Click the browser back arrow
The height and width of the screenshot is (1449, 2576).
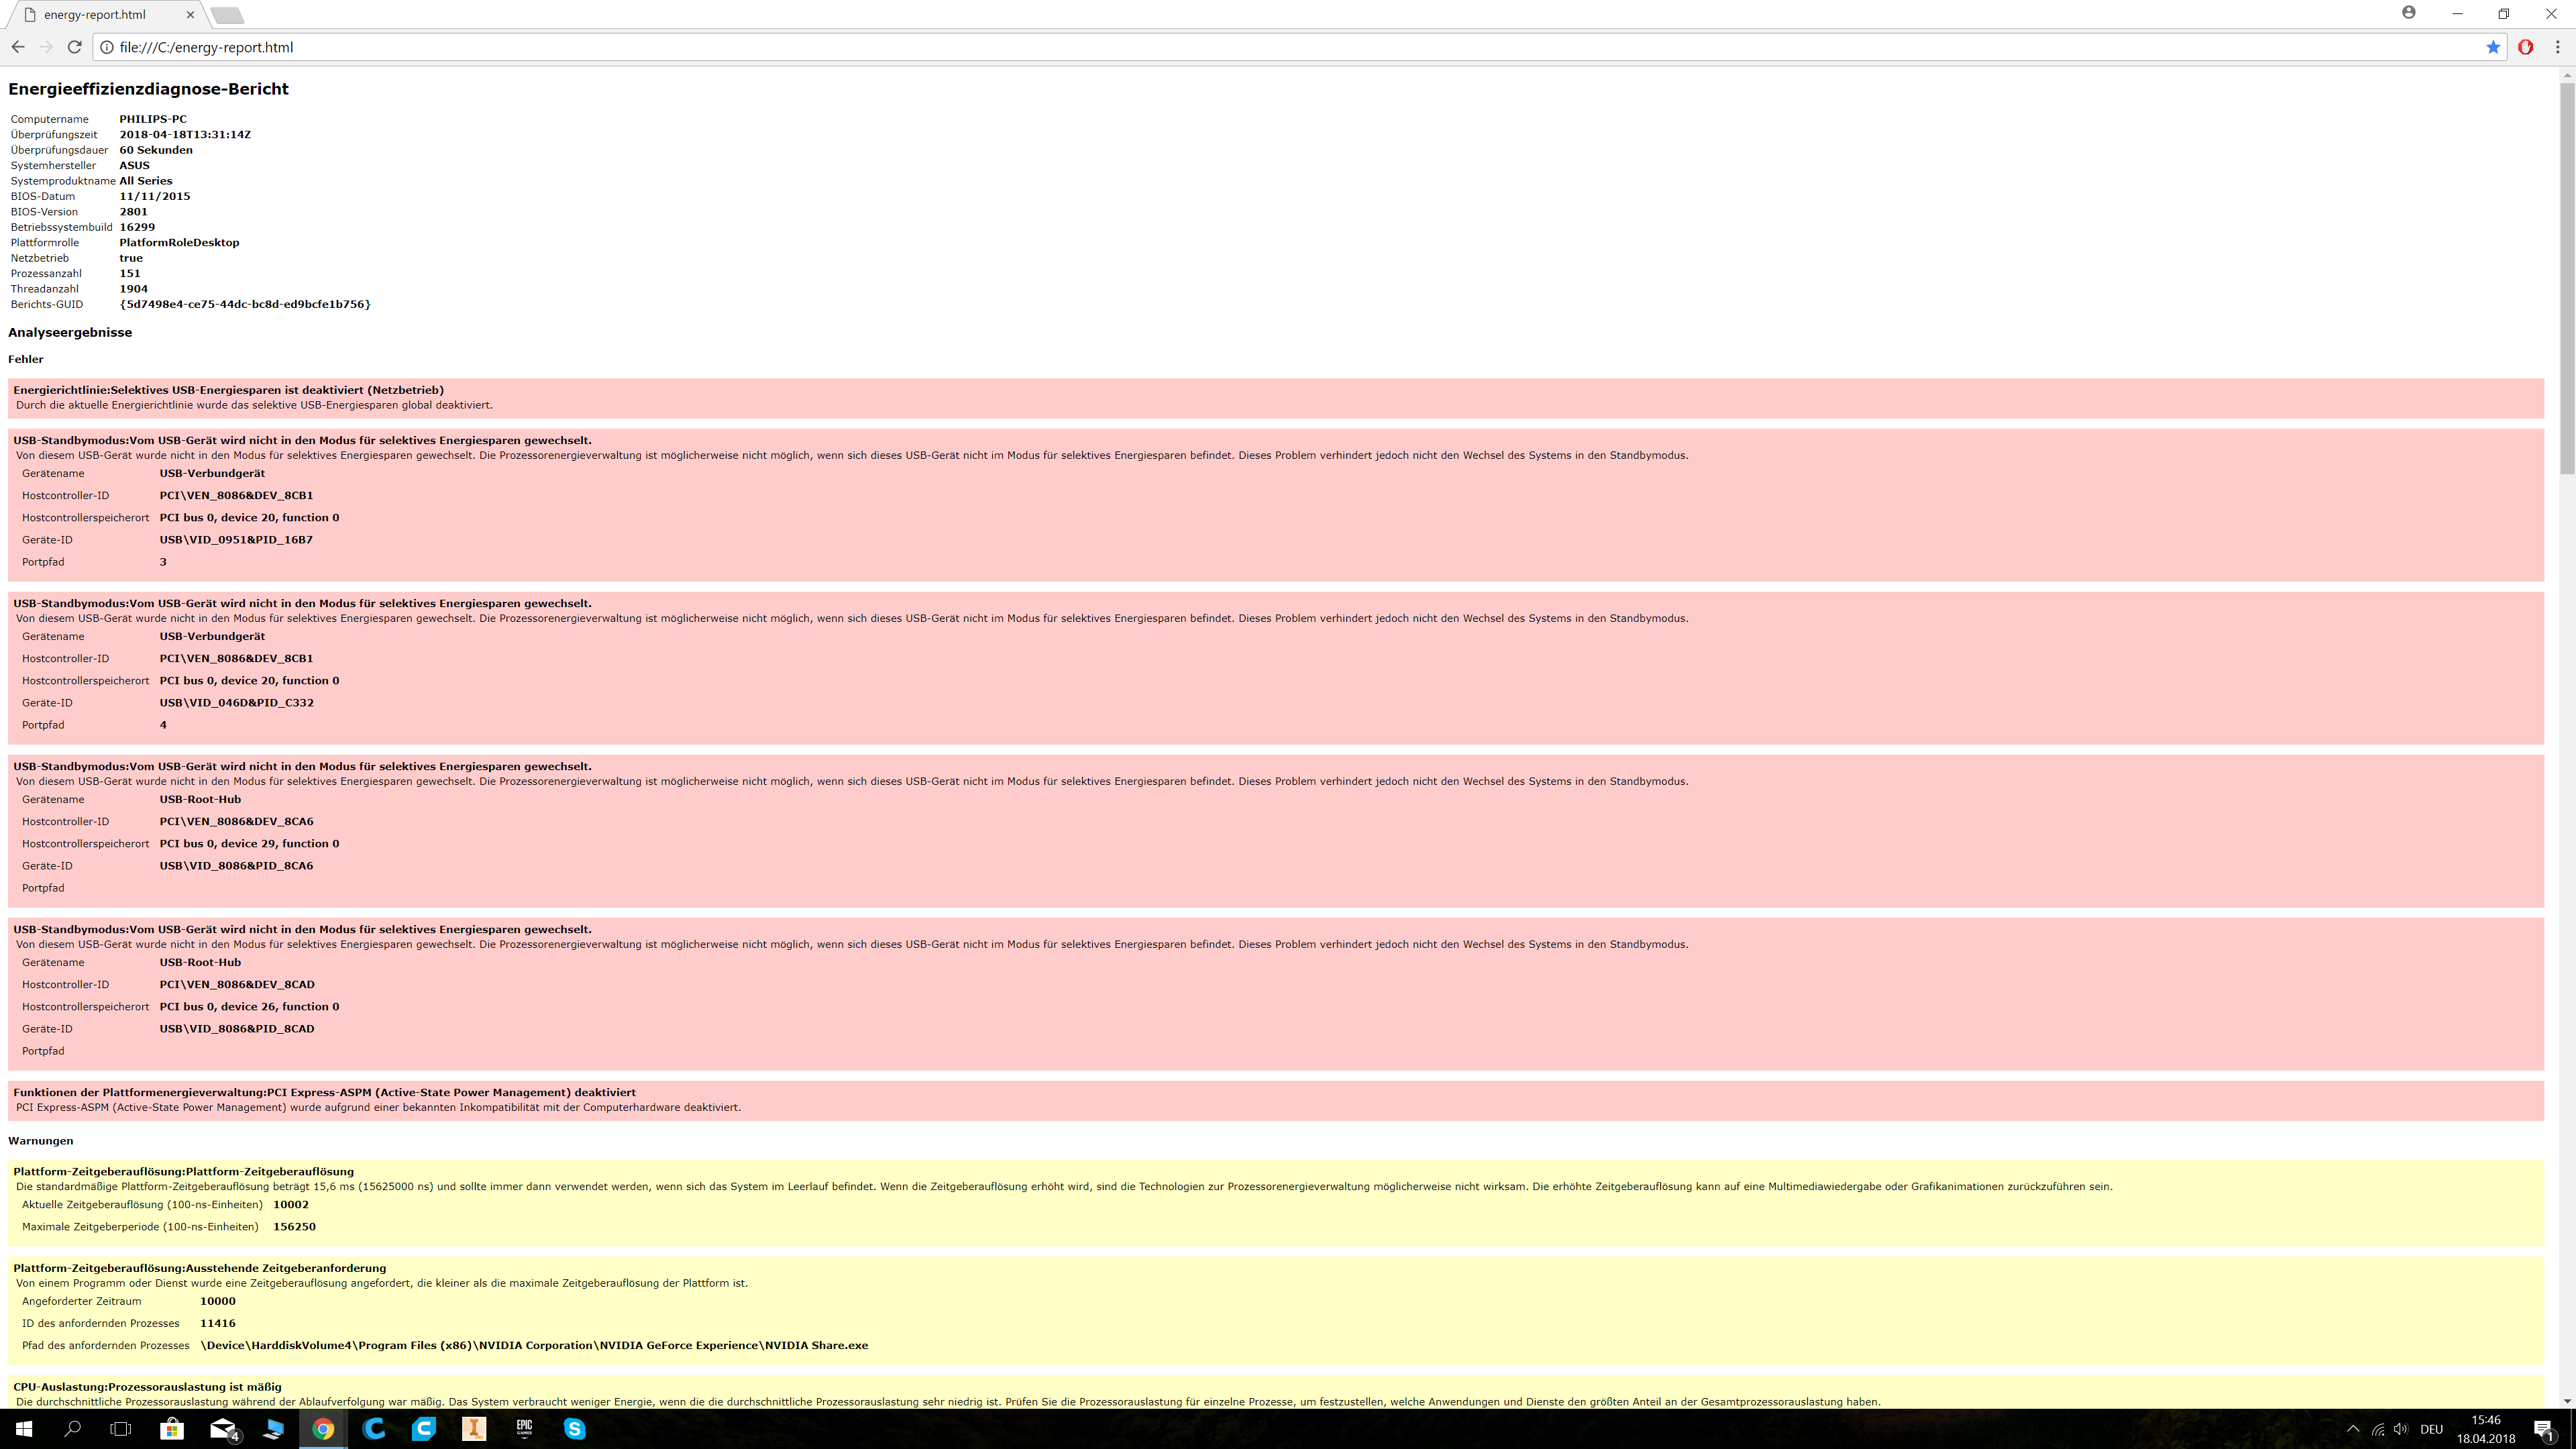click(x=18, y=47)
